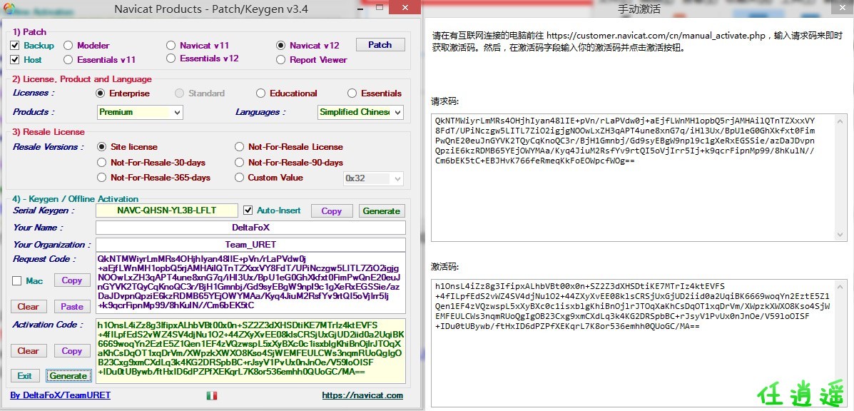Screen dimensions: 854x411
Task: Select the Navicat v12 radio button
Action: (281, 45)
